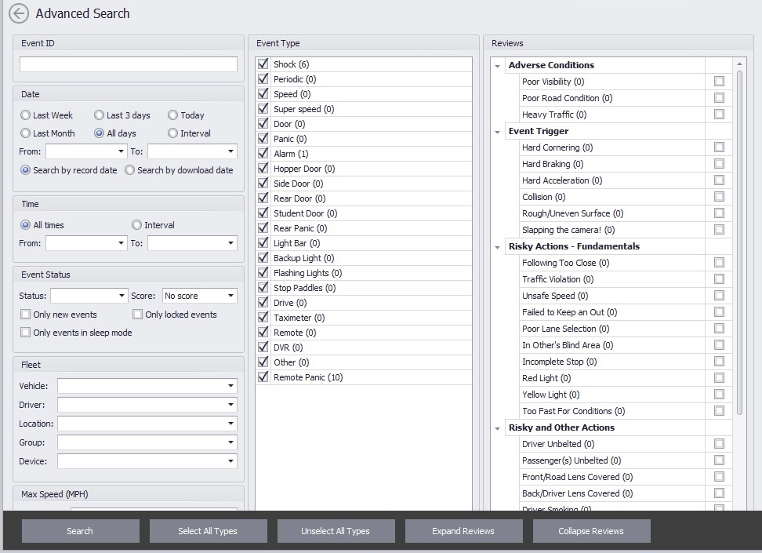
Task: Collapse the Event Trigger section
Action: coord(496,131)
